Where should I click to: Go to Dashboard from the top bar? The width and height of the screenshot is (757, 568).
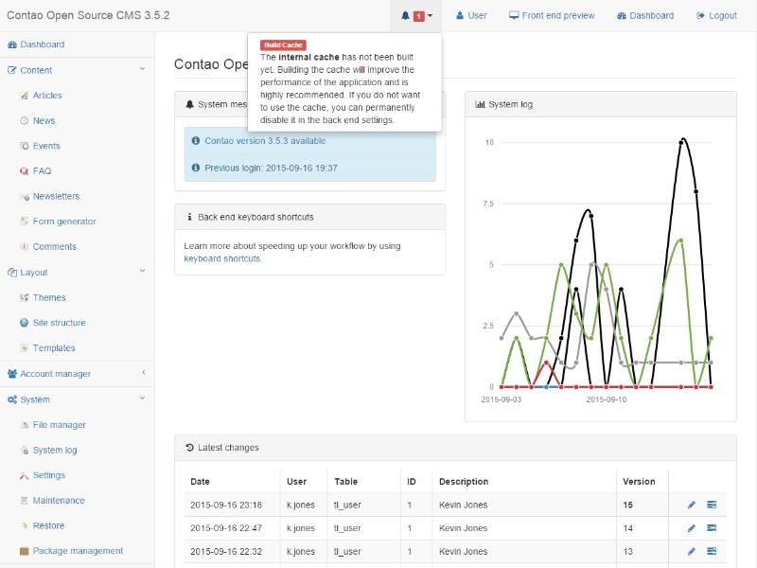coord(645,16)
